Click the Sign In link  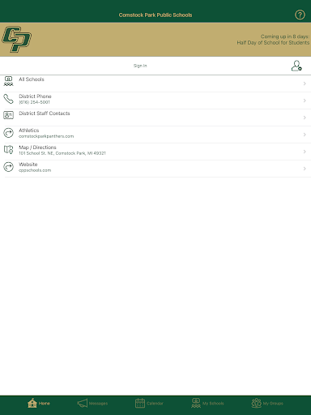point(140,66)
